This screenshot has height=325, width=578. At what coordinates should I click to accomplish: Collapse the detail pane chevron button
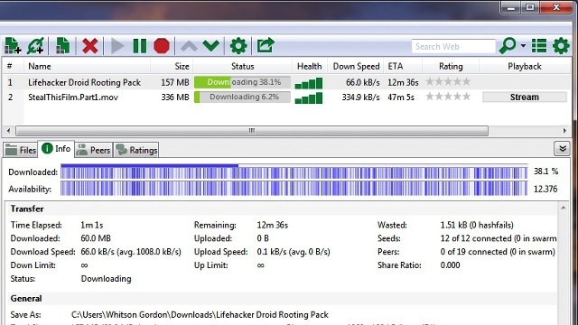[562, 149]
